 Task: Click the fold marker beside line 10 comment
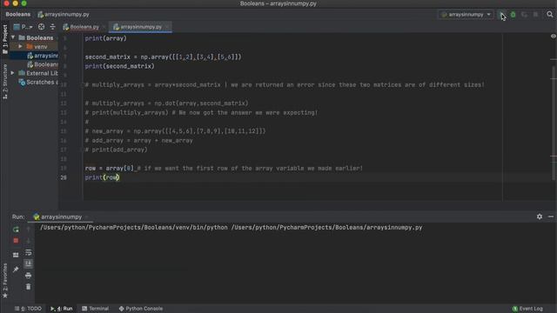point(83,85)
